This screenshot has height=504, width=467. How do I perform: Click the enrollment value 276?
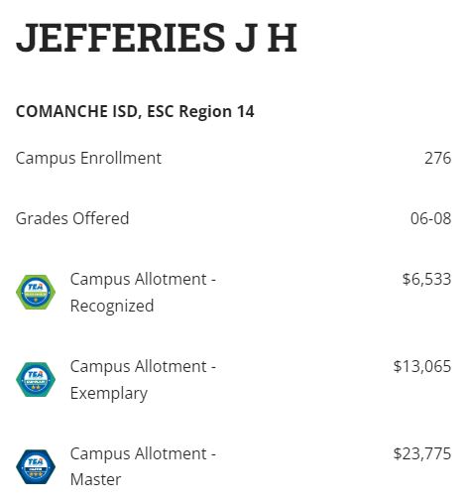(437, 158)
